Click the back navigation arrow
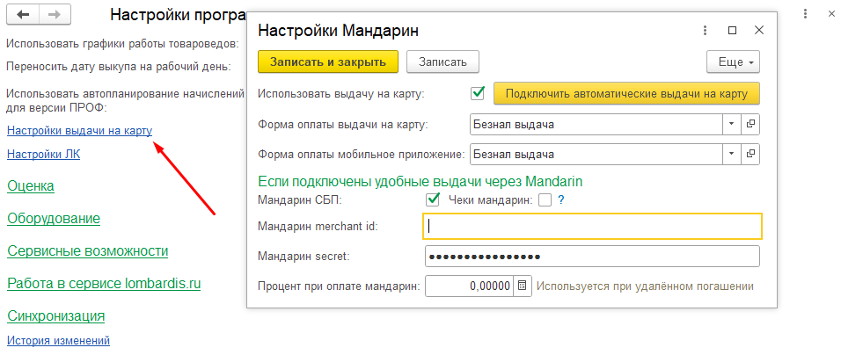The height and width of the screenshot is (355, 841). click(23, 16)
